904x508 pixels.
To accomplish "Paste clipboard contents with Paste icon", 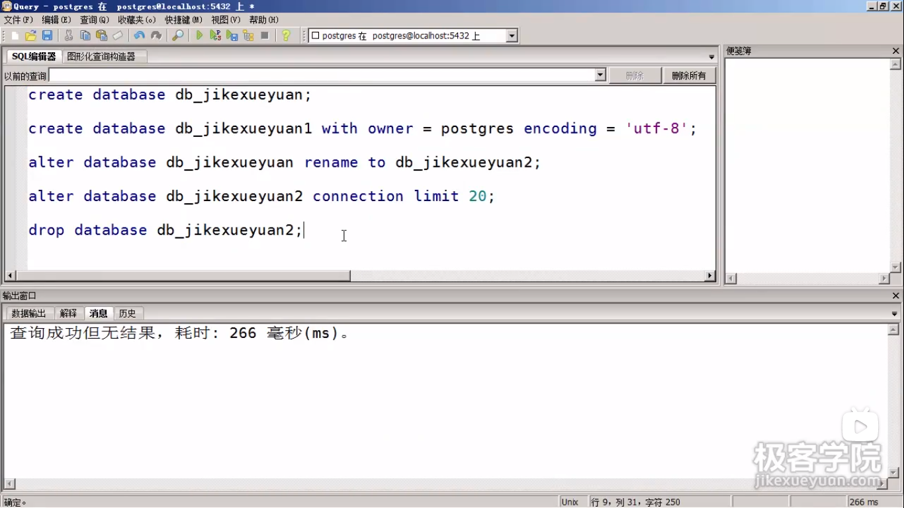I will (101, 35).
